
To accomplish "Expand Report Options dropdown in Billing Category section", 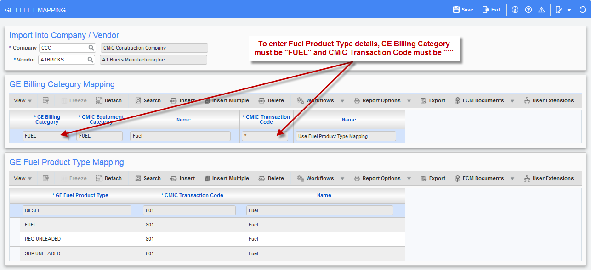I will tap(409, 100).
